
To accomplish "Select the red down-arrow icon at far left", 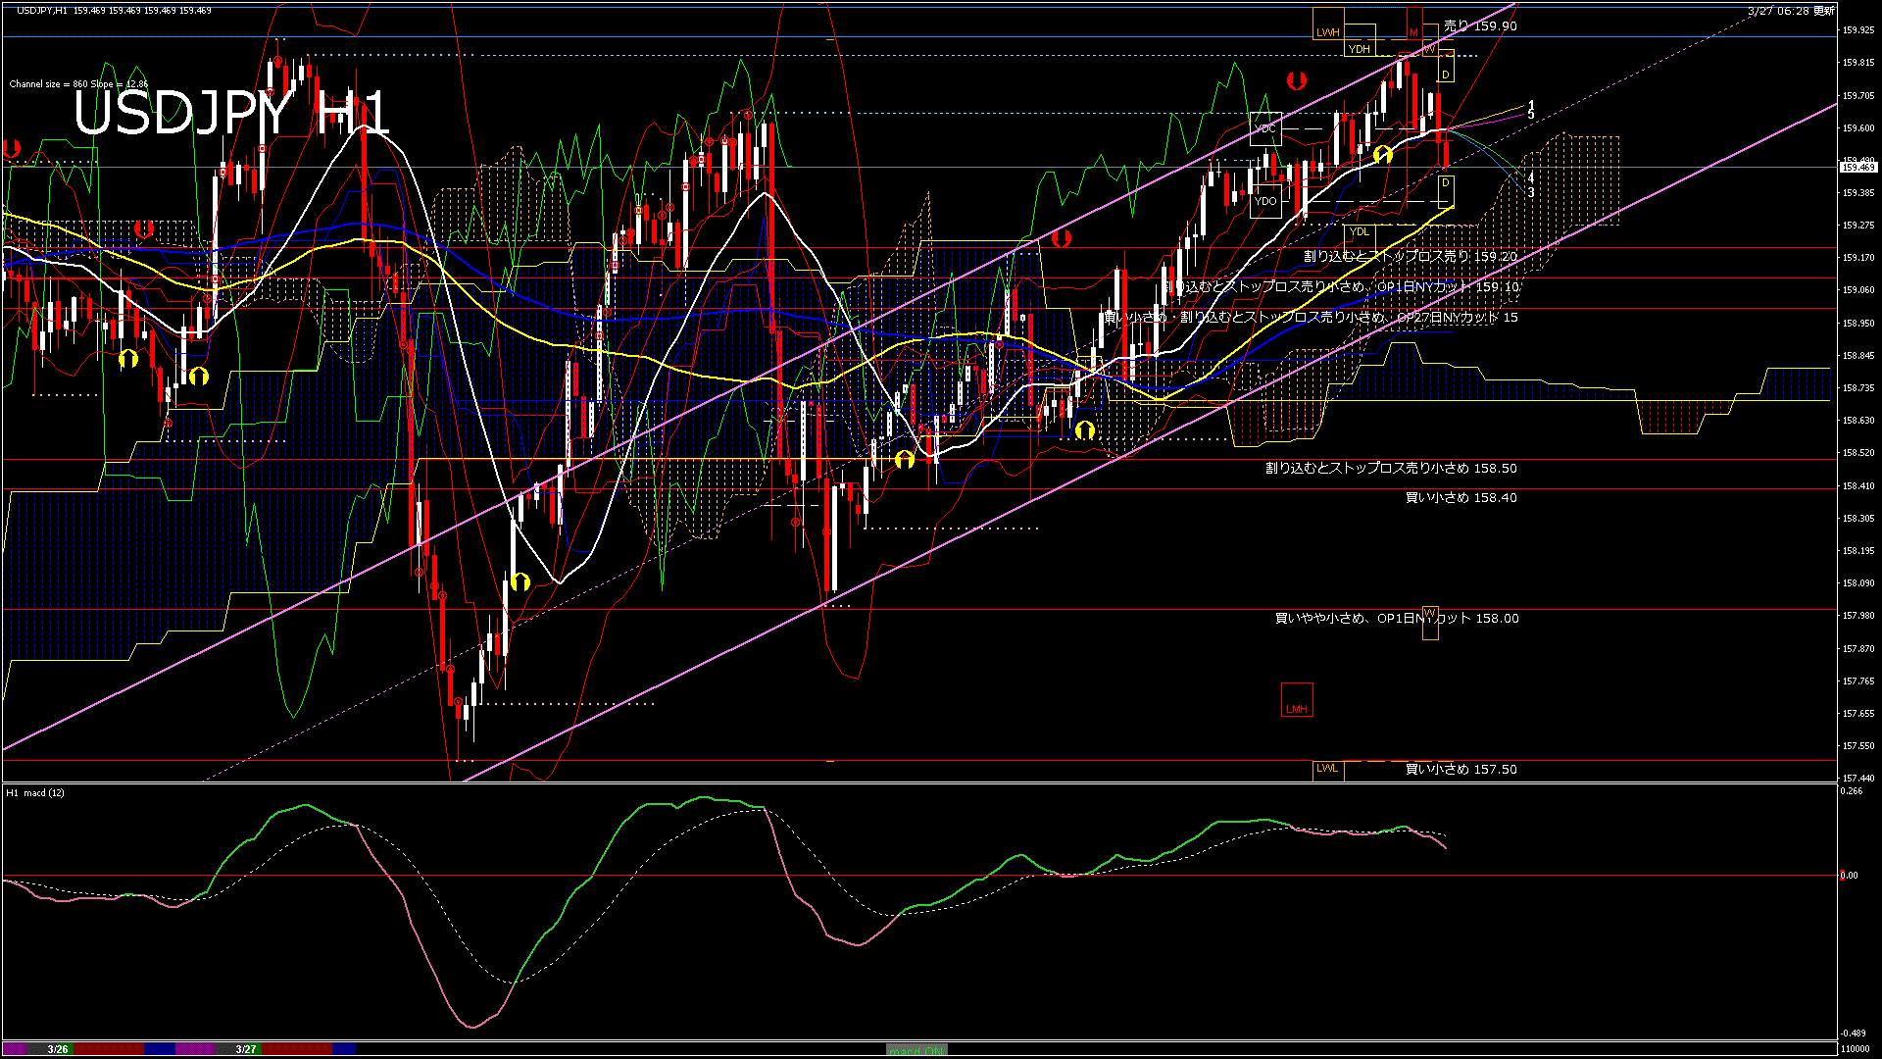I will (x=13, y=147).
